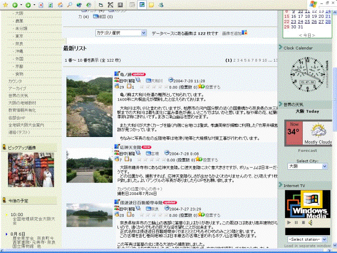Screen dimensions: 337x253
Task: Stop the Internet TV player
Action: pos(303,222)
